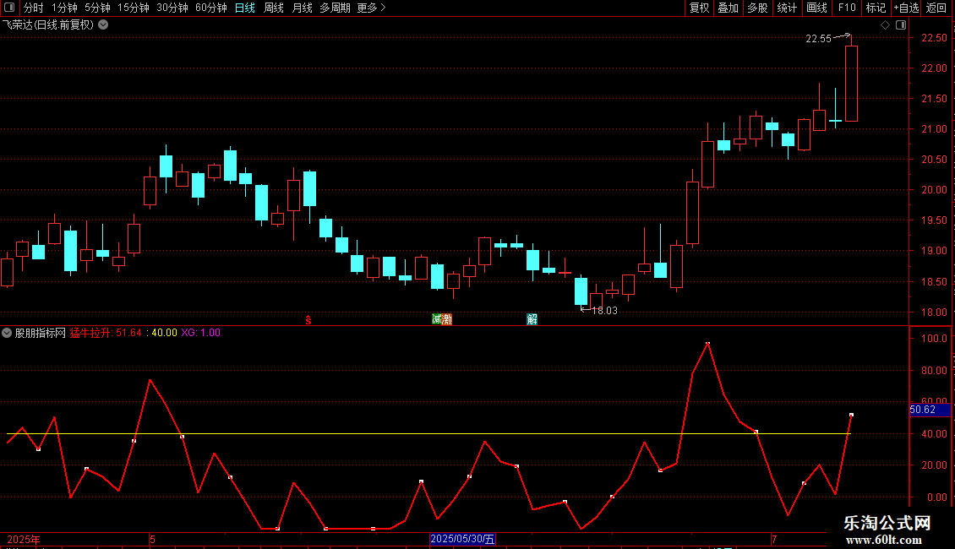
Task: Open the 股朋指标网 indicator dropdown circle
Action: [x=7, y=333]
